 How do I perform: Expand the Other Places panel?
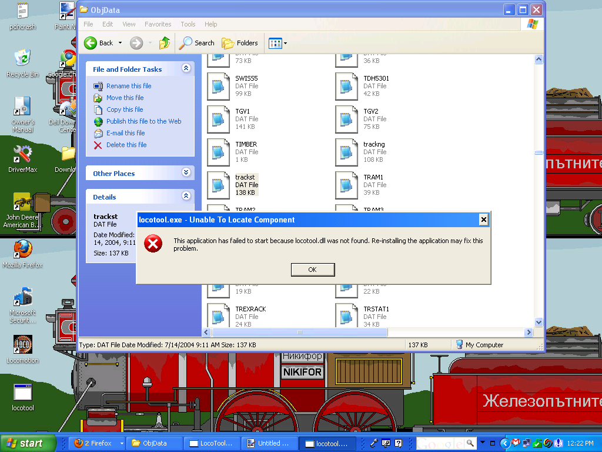tap(186, 172)
